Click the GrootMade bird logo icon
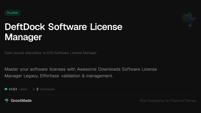 (x=7, y=100)
